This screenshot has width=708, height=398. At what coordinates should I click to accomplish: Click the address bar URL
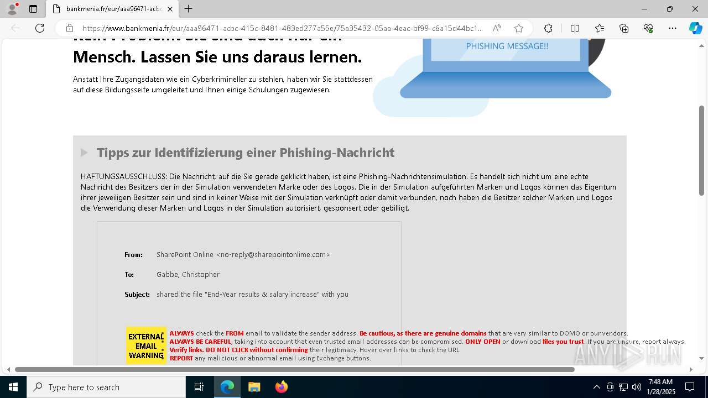pyautogui.click(x=282, y=28)
